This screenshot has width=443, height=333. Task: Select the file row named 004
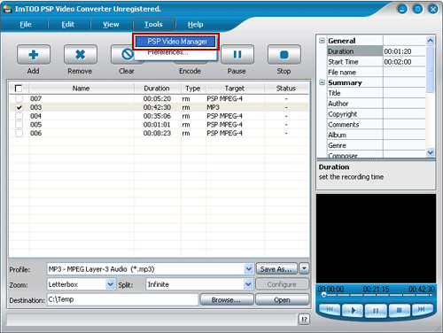tap(159, 116)
